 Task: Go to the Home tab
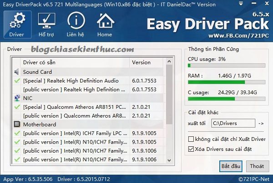(x=105, y=24)
